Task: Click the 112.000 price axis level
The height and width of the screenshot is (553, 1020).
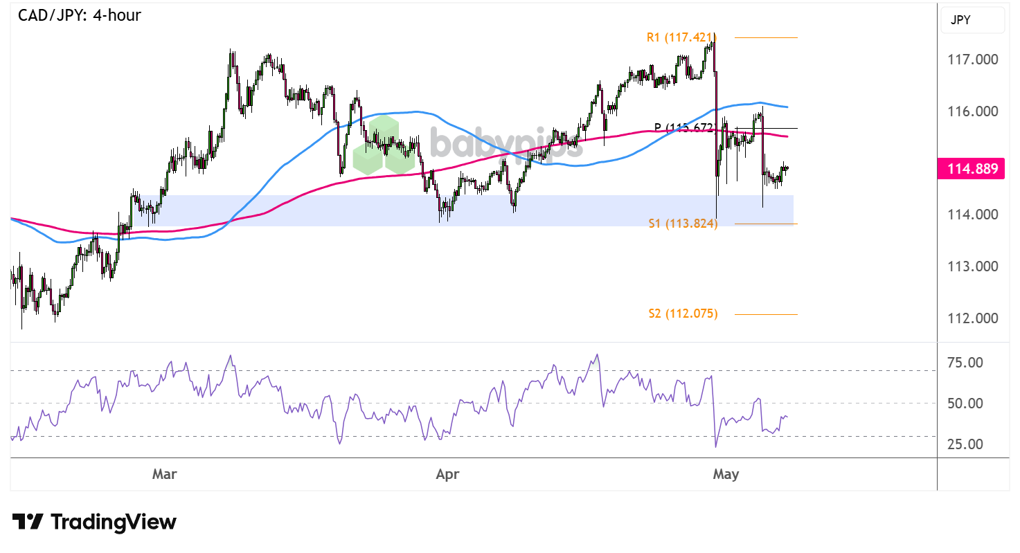Action: coord(974,318)
